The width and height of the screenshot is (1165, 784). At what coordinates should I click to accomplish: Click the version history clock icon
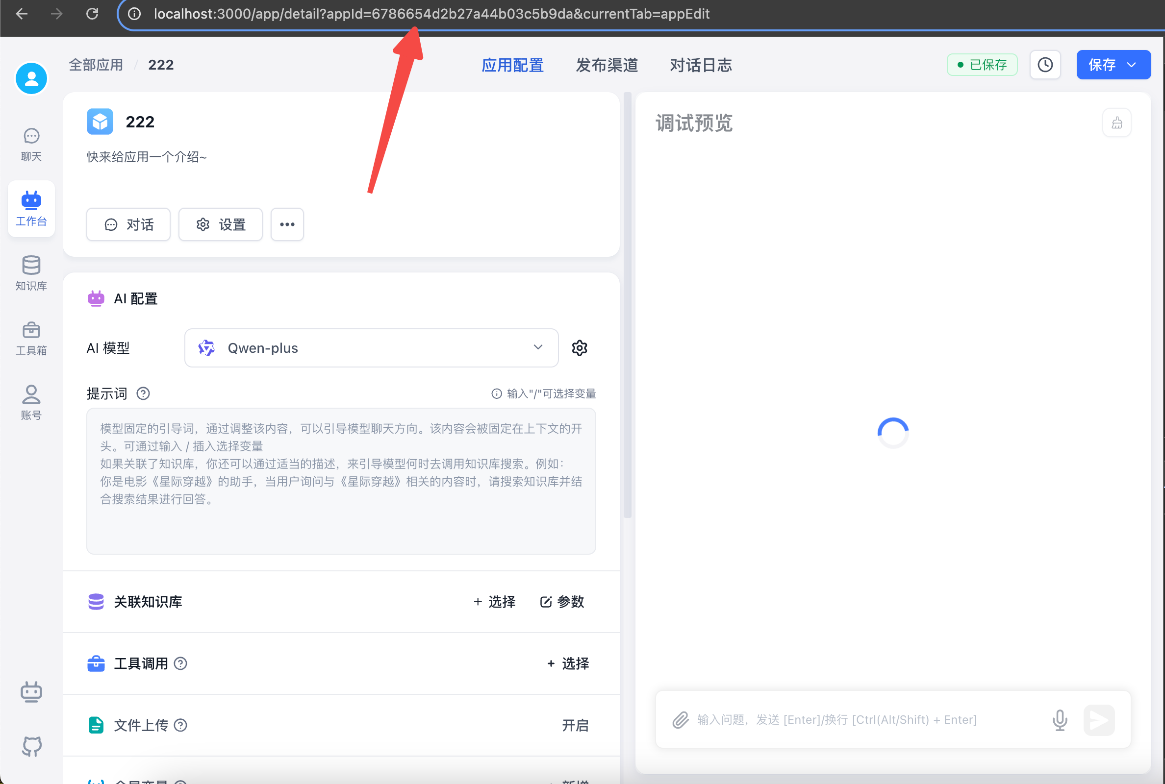pos(1044,65)
